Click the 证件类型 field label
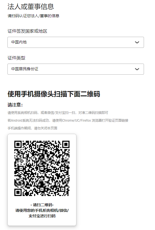The width and height of the screenshot is (155, 230). (16, 58)
